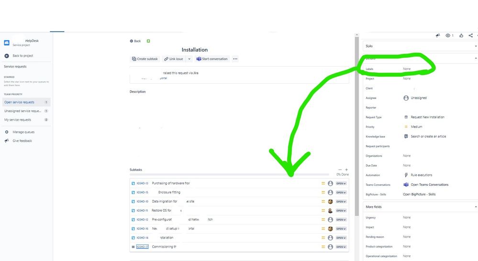The width and height of the screenshot is (478, 261).
Task: Click the HelpDesk project logo icon
Action: (7, 43)
